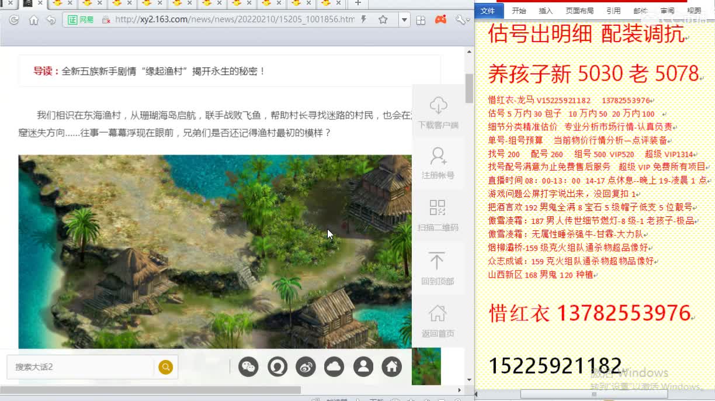Click the red 导读 label in article
Viewport: 715px width, 401px height.
(46, 71)
